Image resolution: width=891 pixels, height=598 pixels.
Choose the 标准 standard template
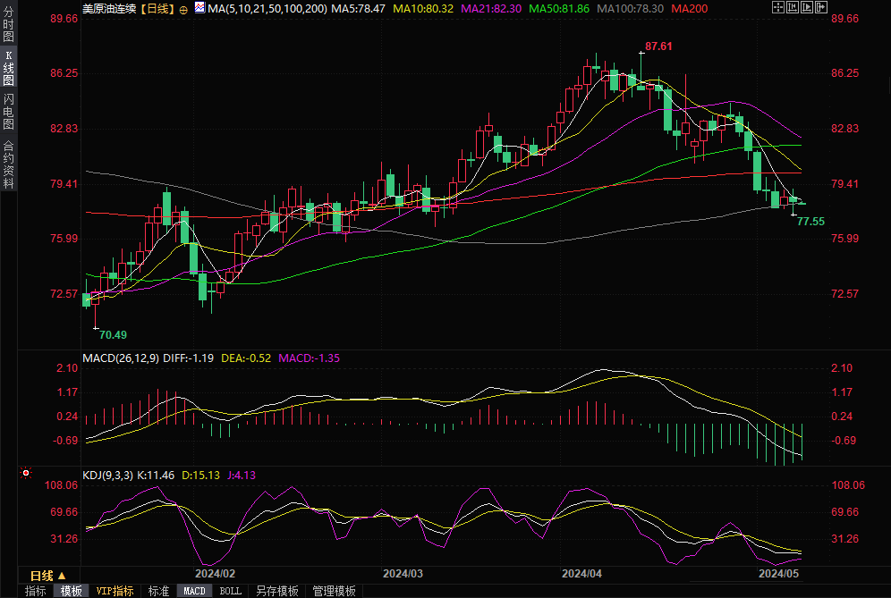coord(159,591)
